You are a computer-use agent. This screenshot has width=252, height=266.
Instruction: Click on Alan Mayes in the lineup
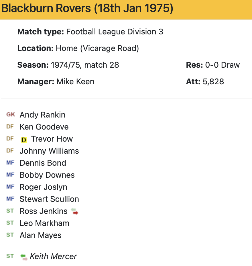40,235
